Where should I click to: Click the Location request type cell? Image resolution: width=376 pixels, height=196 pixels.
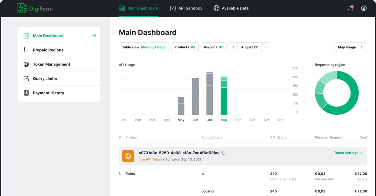(x=208, y=191)
